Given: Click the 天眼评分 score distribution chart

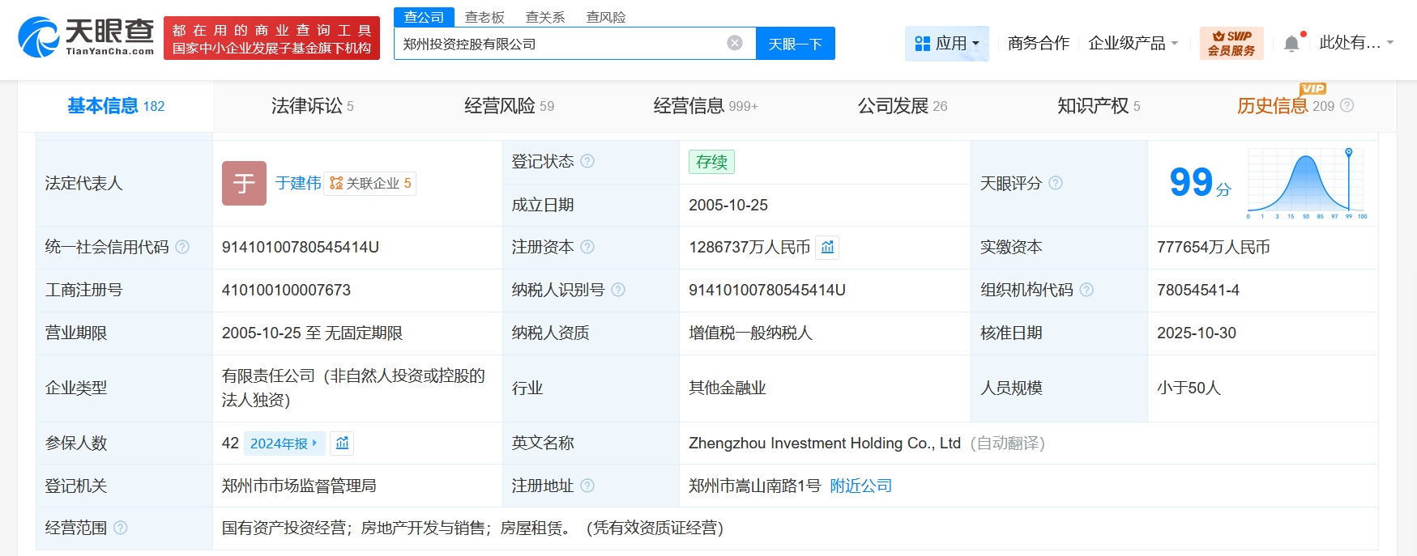Looking at the screenshot, I should pos(1306,184).
